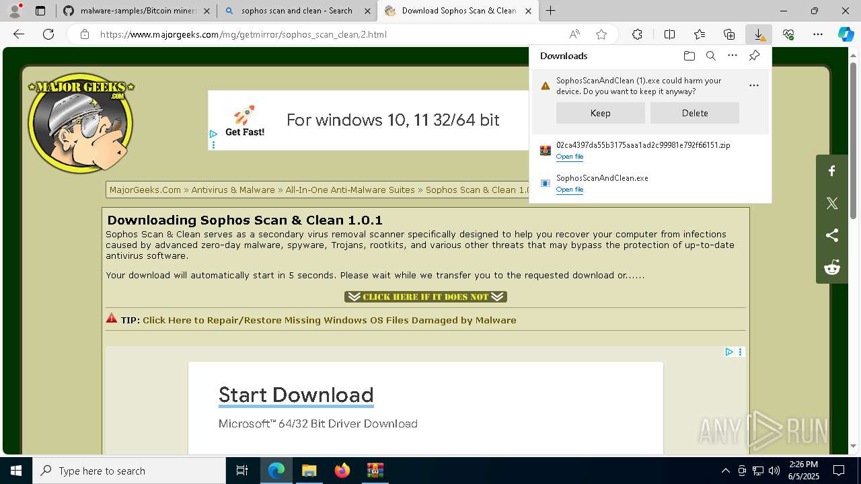
Task: Click the page vertical scrollbar thumb
Action: click(x=853, y=141)
